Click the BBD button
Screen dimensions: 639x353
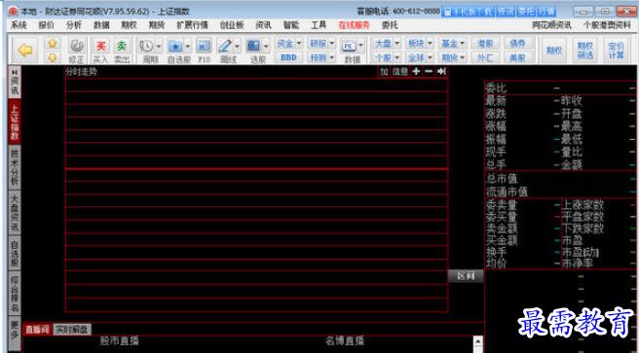coord(288,57)
